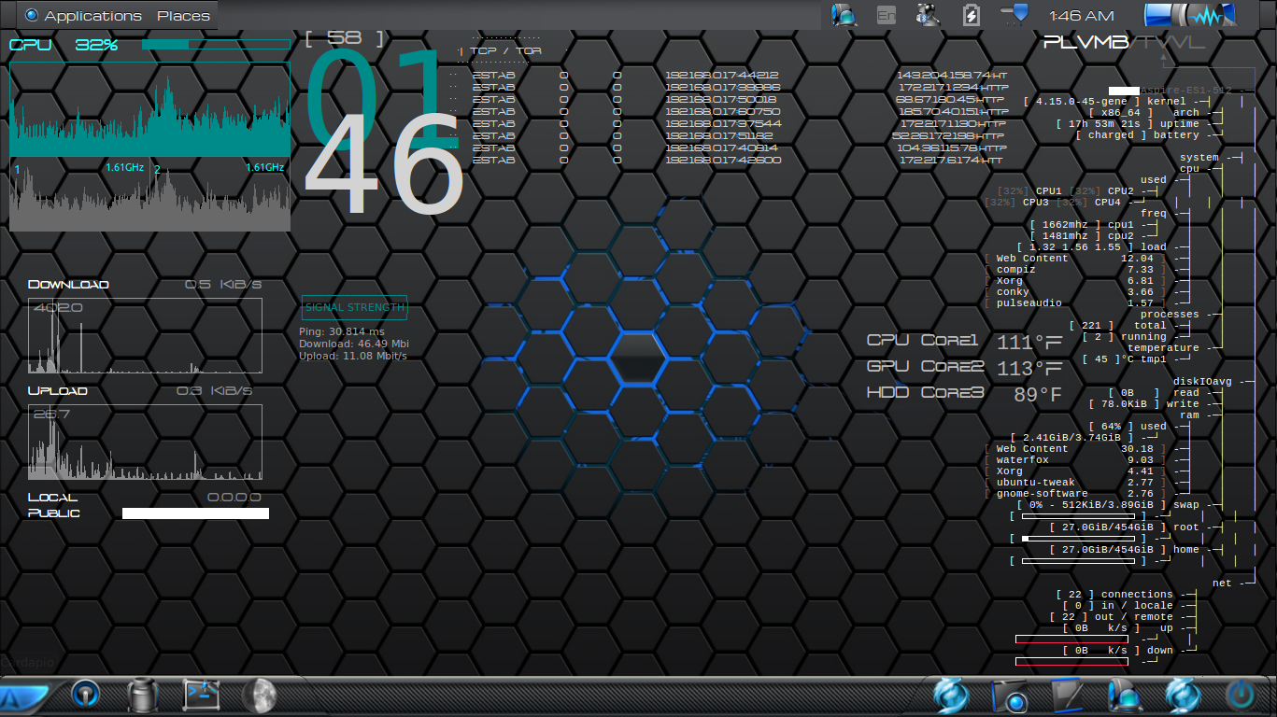Click the round blue switch dock icon

pos(86,696)
